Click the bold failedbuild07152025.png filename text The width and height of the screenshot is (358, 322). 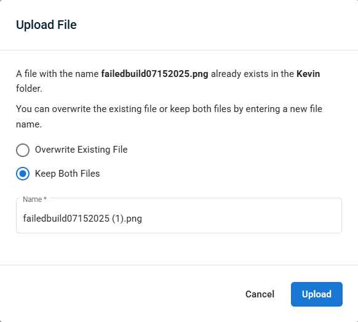pyautogui.click(x=155, y=74)
